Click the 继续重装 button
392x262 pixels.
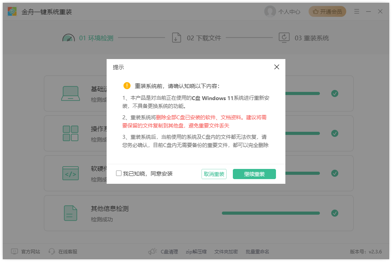pos(254,174)
